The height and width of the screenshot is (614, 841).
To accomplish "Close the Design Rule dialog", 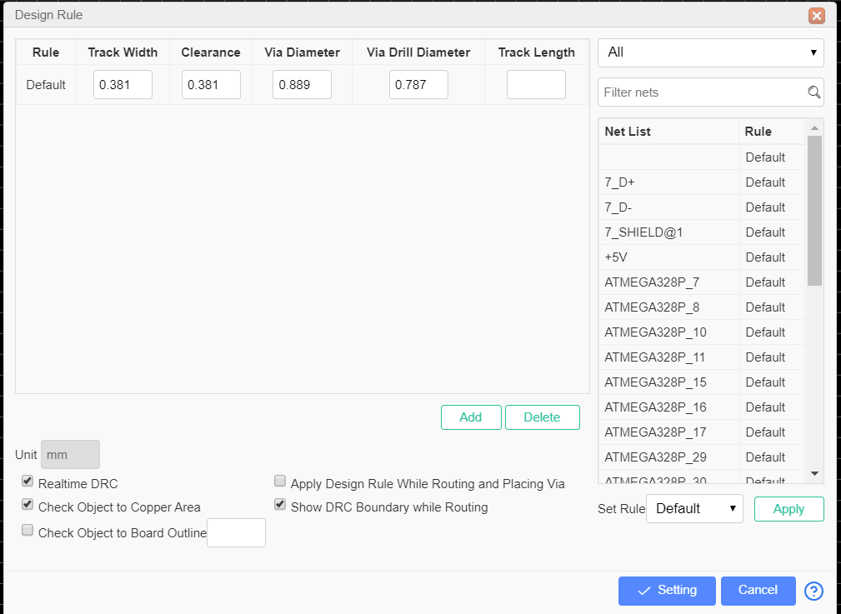I will (x=816, y=15).
